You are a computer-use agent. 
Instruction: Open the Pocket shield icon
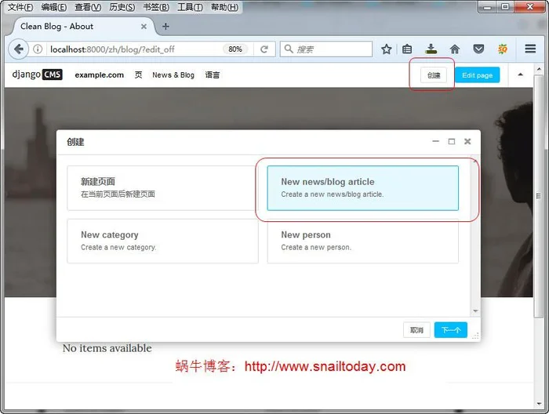tap(478, 49)
